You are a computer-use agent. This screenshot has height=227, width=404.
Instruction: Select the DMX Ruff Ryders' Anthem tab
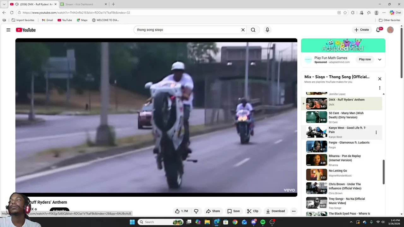point(33,4)
